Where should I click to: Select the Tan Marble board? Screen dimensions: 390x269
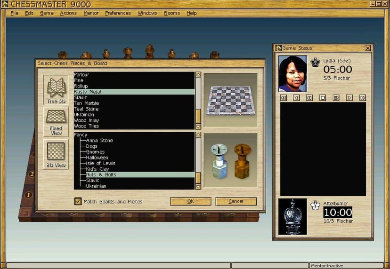(134, 103)
